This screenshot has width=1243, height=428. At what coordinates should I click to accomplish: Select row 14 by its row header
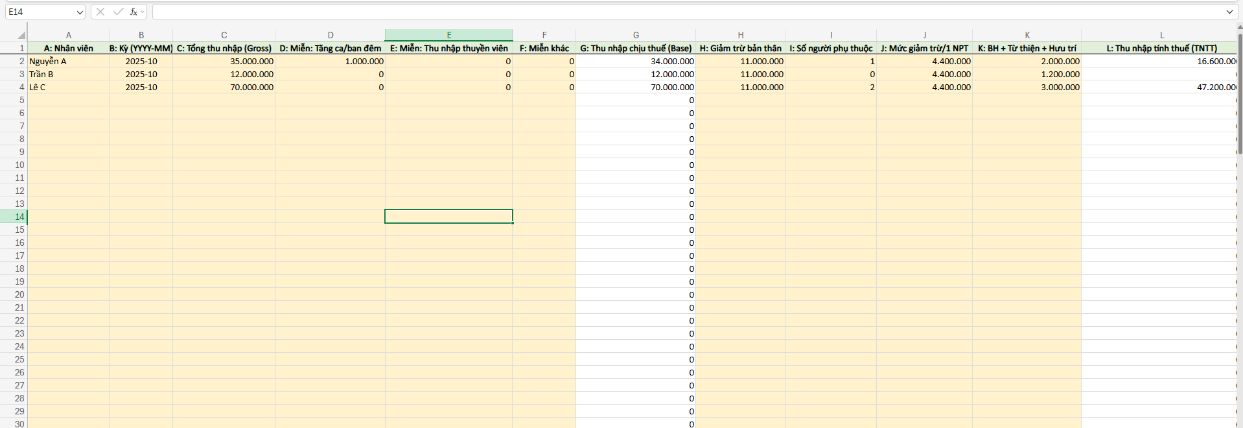point(19,217)
